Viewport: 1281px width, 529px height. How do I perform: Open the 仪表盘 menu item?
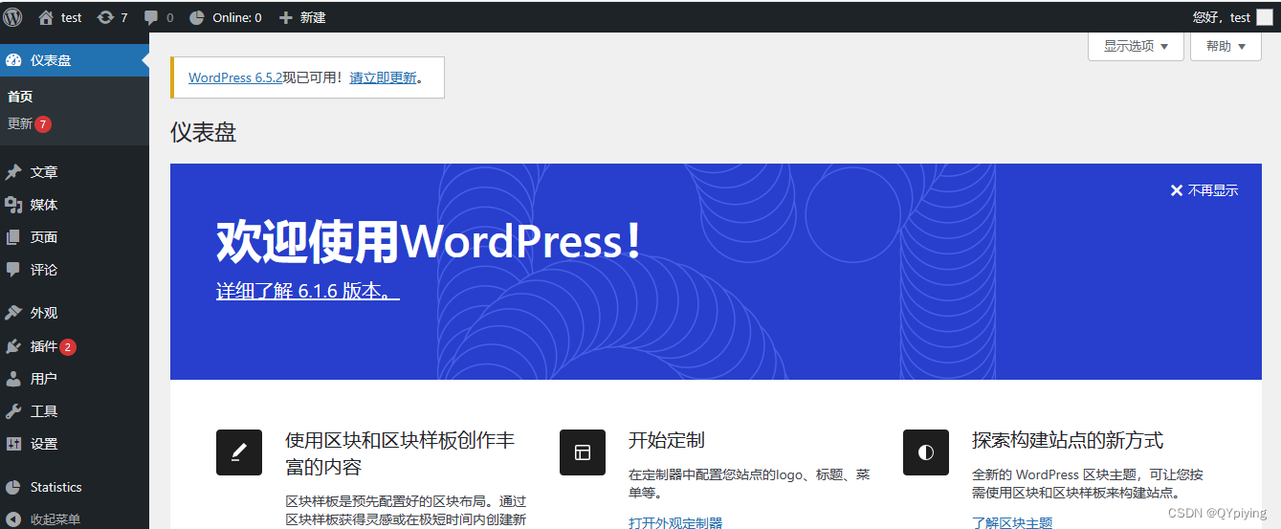click(x=75, y=60)
